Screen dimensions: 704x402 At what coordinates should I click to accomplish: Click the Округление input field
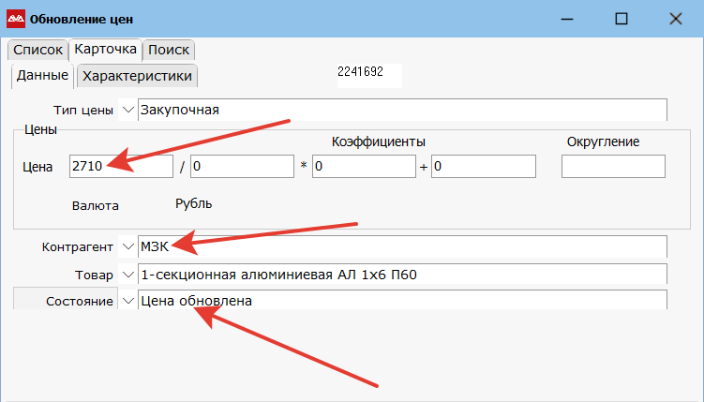click(x=613, y=167)
